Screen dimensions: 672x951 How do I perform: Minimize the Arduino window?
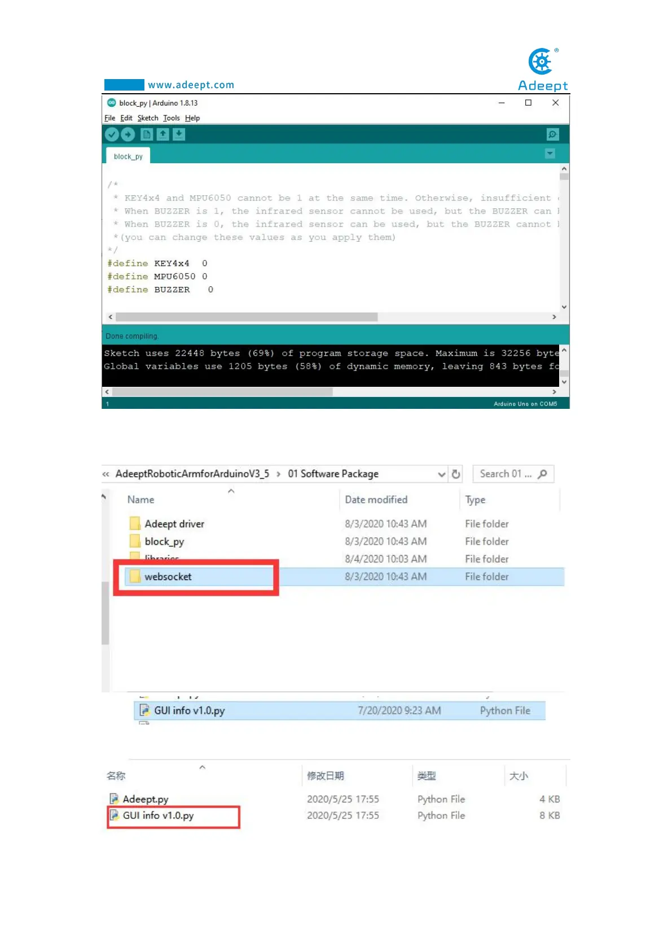pos(502,103)
